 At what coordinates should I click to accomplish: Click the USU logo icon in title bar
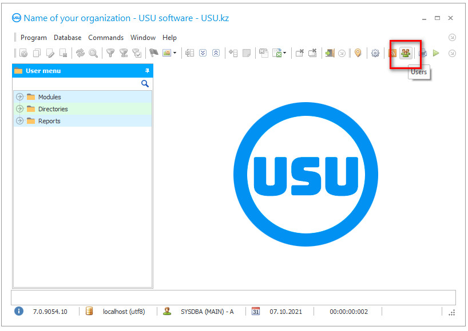[17, 18]
